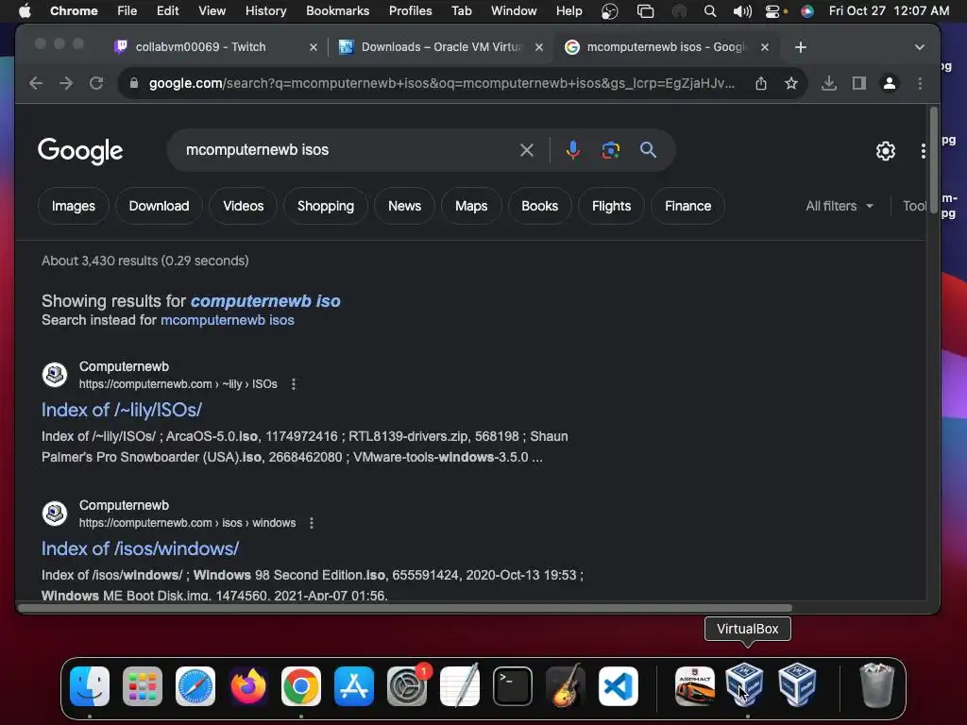The width and height of the screenshot is (967, 725).
Task: Select the Shopping filter chip
Action: coord(326,206)
